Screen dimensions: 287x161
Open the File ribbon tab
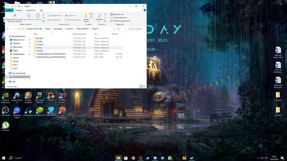(x=9, y=10)
